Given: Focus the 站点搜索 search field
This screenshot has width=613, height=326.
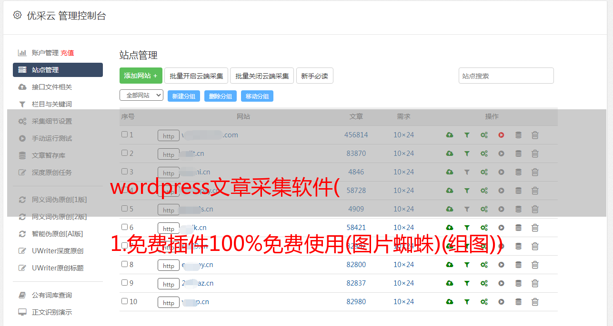Looking at the screenshot, I should coord(506,76).
